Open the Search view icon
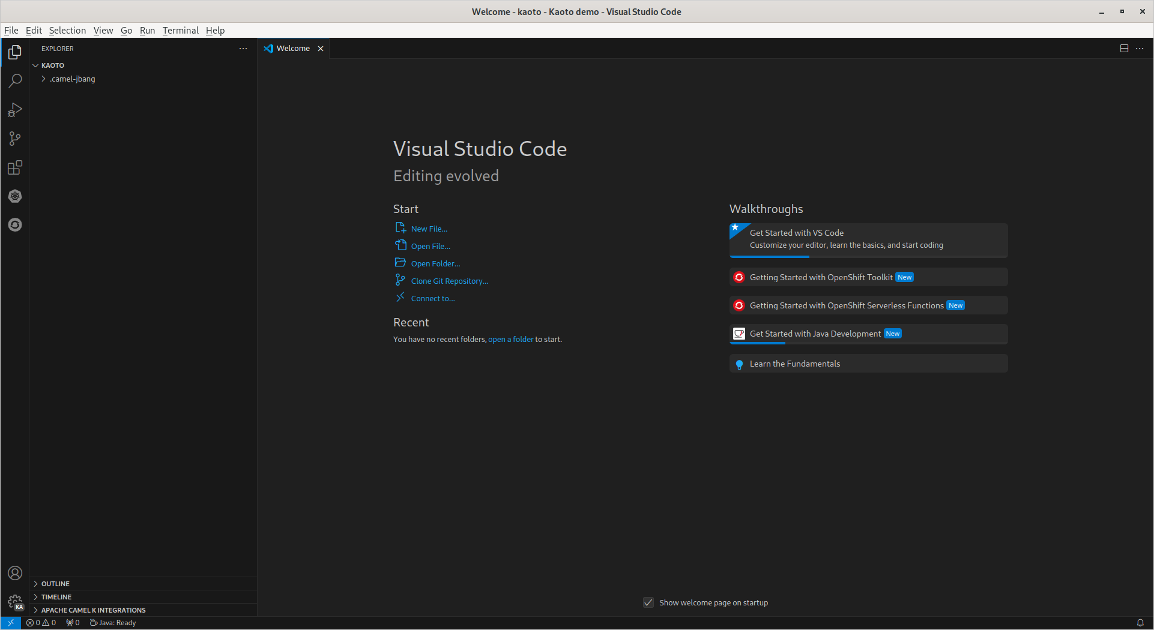The image size is (1154, 630). [x=15, y=81]
